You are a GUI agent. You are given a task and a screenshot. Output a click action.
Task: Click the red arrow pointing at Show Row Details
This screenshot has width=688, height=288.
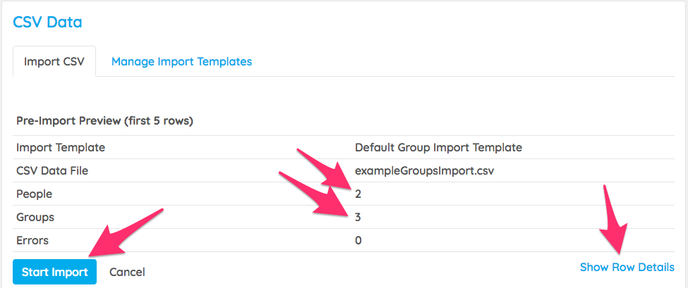pos(615,219)
